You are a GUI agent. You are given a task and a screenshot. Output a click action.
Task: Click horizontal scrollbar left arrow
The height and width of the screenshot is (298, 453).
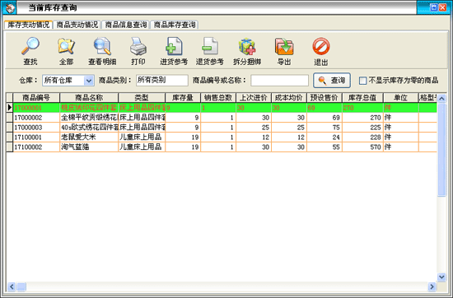[12, 286]
